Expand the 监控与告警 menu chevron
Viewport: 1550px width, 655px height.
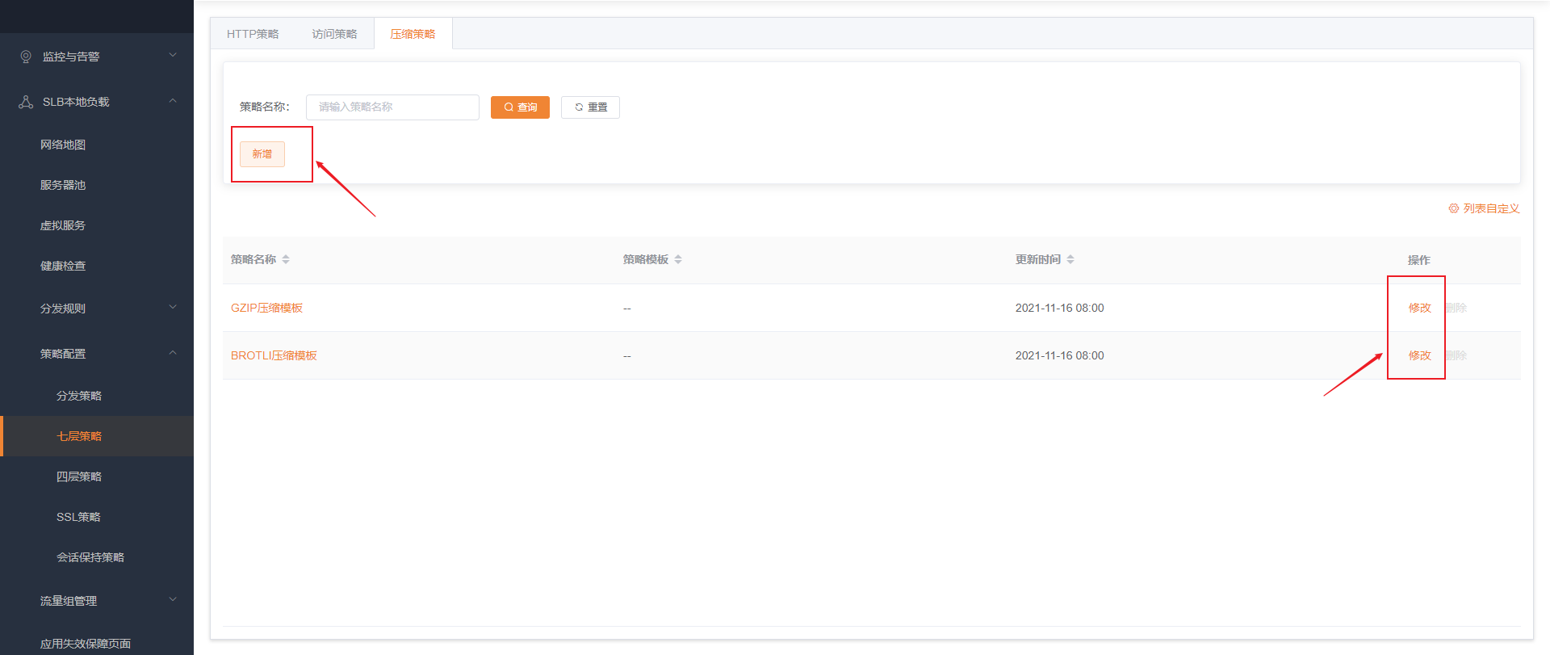(x=173, y=56)
